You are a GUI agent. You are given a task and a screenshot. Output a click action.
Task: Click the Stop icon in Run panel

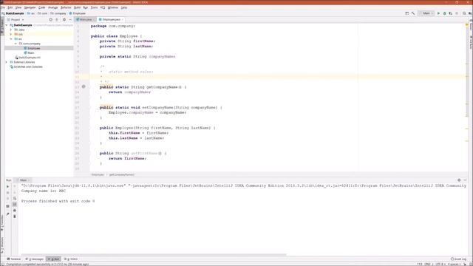click(8, 192)
